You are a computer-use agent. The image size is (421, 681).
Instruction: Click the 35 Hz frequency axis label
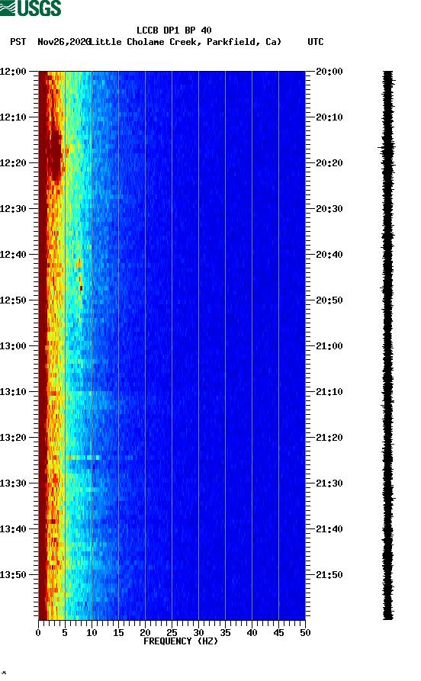[x=225, y=633]
